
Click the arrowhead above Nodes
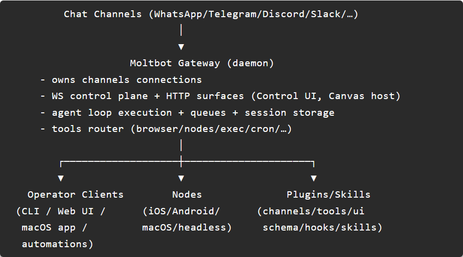(x=181, y=178)
